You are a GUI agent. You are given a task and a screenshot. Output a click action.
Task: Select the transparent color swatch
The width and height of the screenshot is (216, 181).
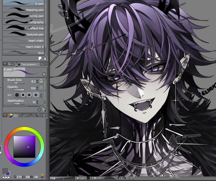tap(6, 177)
